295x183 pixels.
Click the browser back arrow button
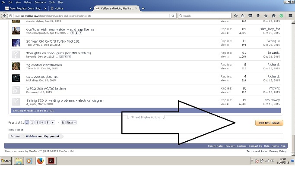tap(5, 16)
